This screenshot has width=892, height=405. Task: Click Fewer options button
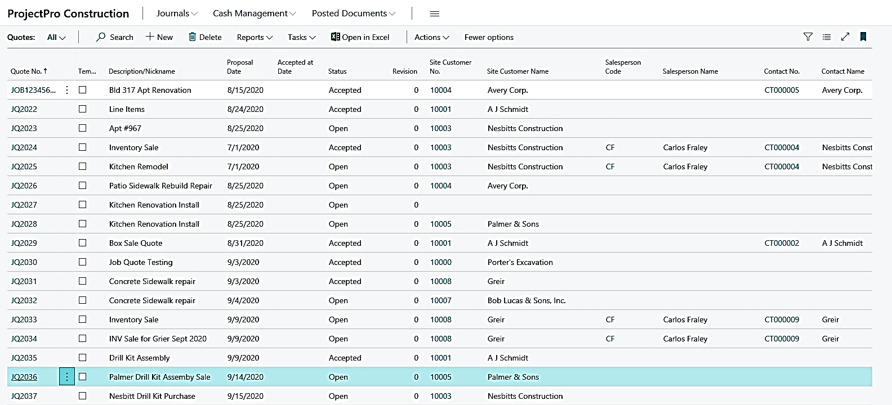click(x=489, y=37)
